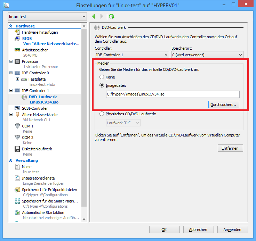Image resolution: width=256 pixels, height=241 pixels.
Task: Click the VM Network CL1 text
Action: pyautogui.click(x=37, y=120)
